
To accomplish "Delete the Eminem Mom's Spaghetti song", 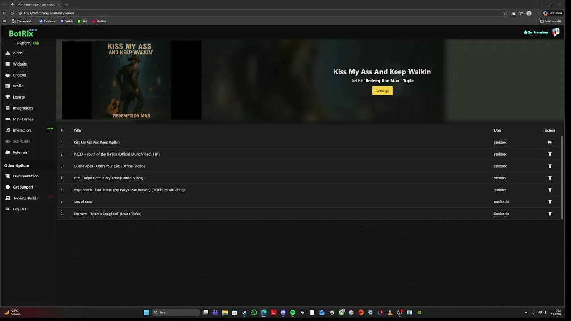I will (550, 214).
